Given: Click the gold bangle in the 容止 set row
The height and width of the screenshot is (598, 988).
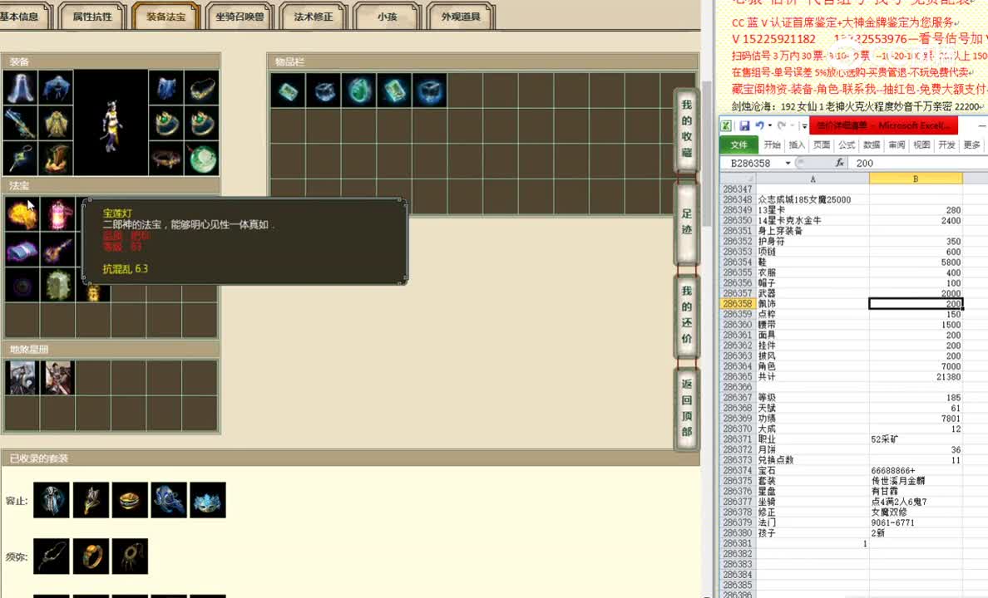Looking at the screenshot, I should pos(130,501).
